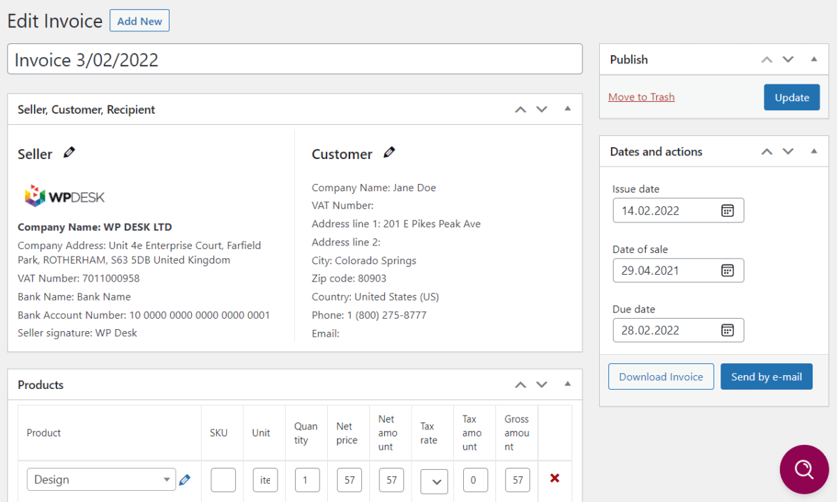The height and width of the screenshot is (502, 837).
Task: Move the Publish panel up with its chevron
Action: [767, 59]
